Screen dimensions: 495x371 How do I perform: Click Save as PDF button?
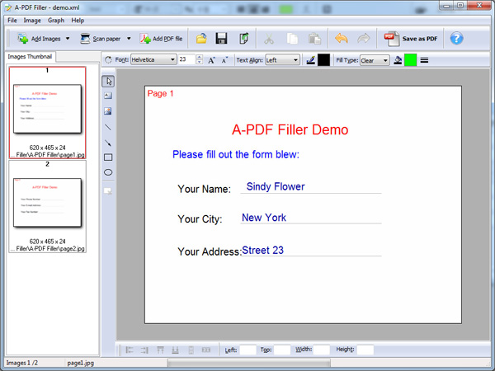[x=411, y=39]
